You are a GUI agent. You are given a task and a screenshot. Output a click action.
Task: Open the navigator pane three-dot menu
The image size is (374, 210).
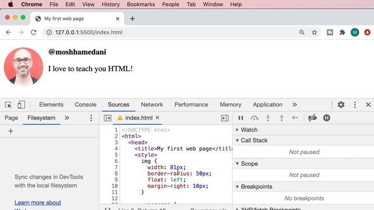click(x=91, y=118)
